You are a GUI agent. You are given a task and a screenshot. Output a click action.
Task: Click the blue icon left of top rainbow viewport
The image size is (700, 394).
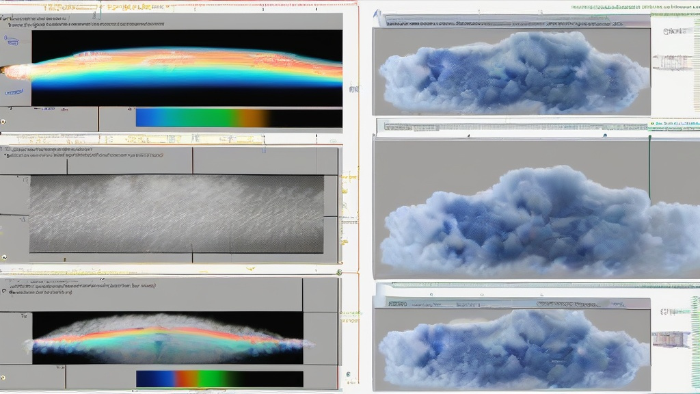(x=11, y=40)
